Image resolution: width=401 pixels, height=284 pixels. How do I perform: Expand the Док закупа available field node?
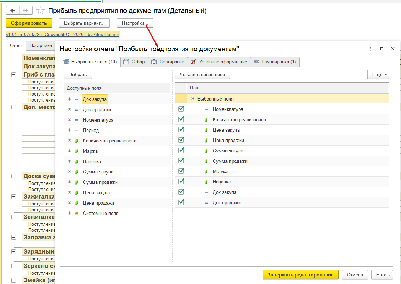(69, 99)
